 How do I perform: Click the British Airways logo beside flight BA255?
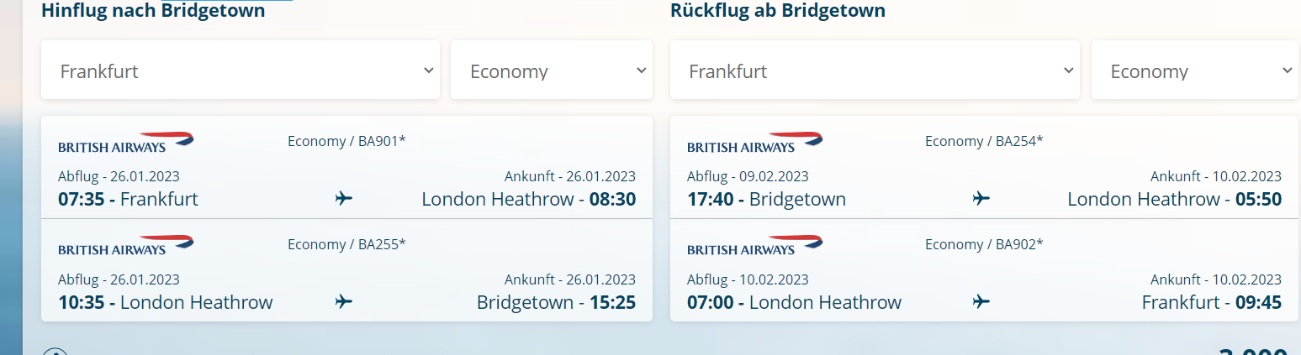(125, 245)
